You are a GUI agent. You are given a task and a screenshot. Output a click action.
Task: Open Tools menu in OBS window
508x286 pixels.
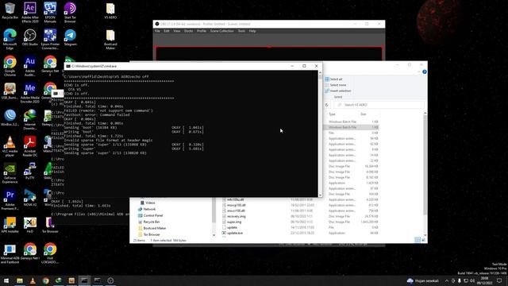(x=241, y=31)
